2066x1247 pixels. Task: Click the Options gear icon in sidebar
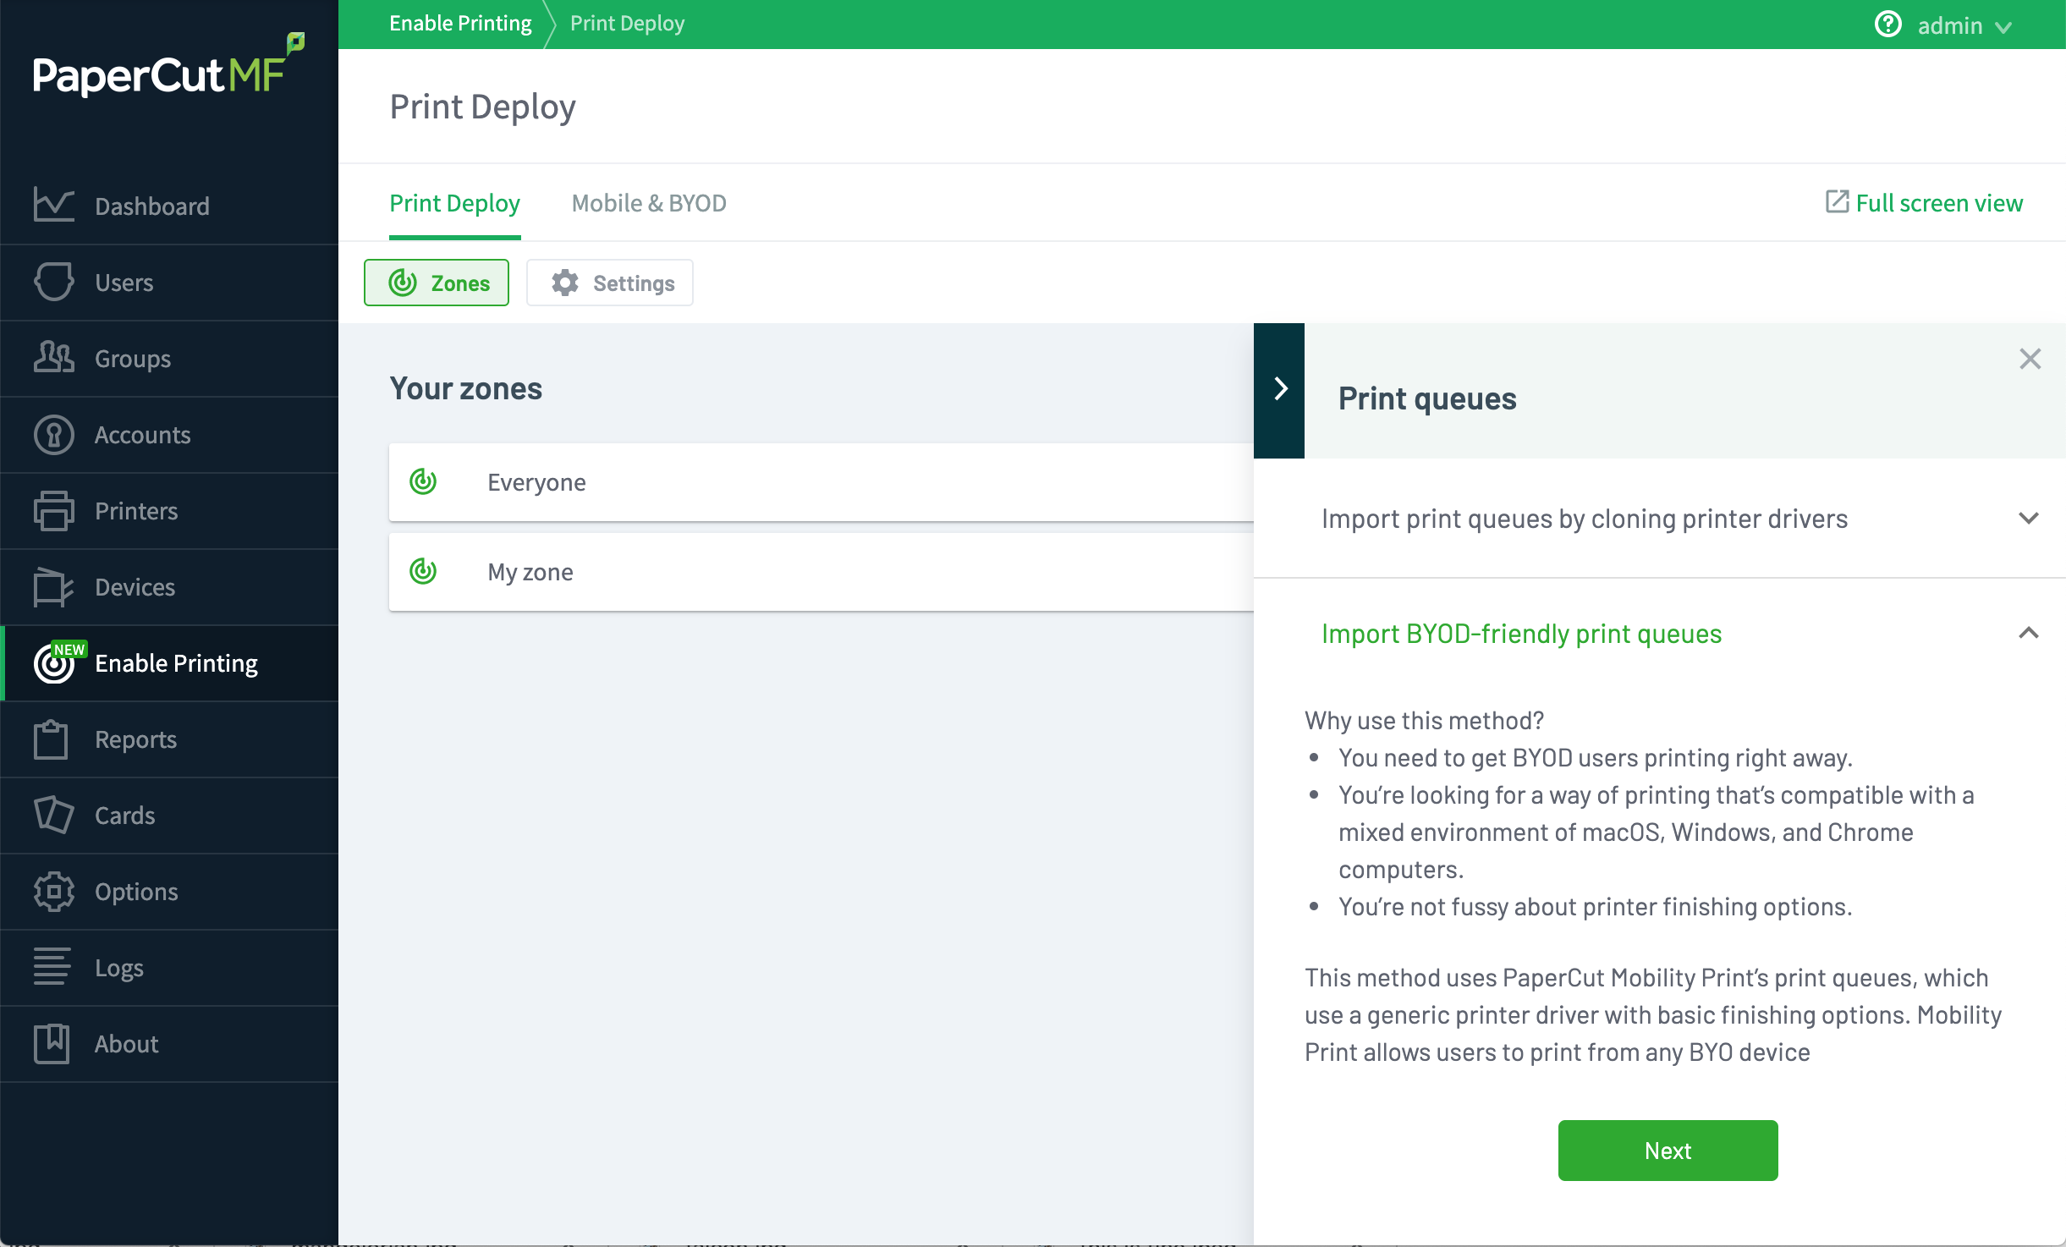click(54, 892)
